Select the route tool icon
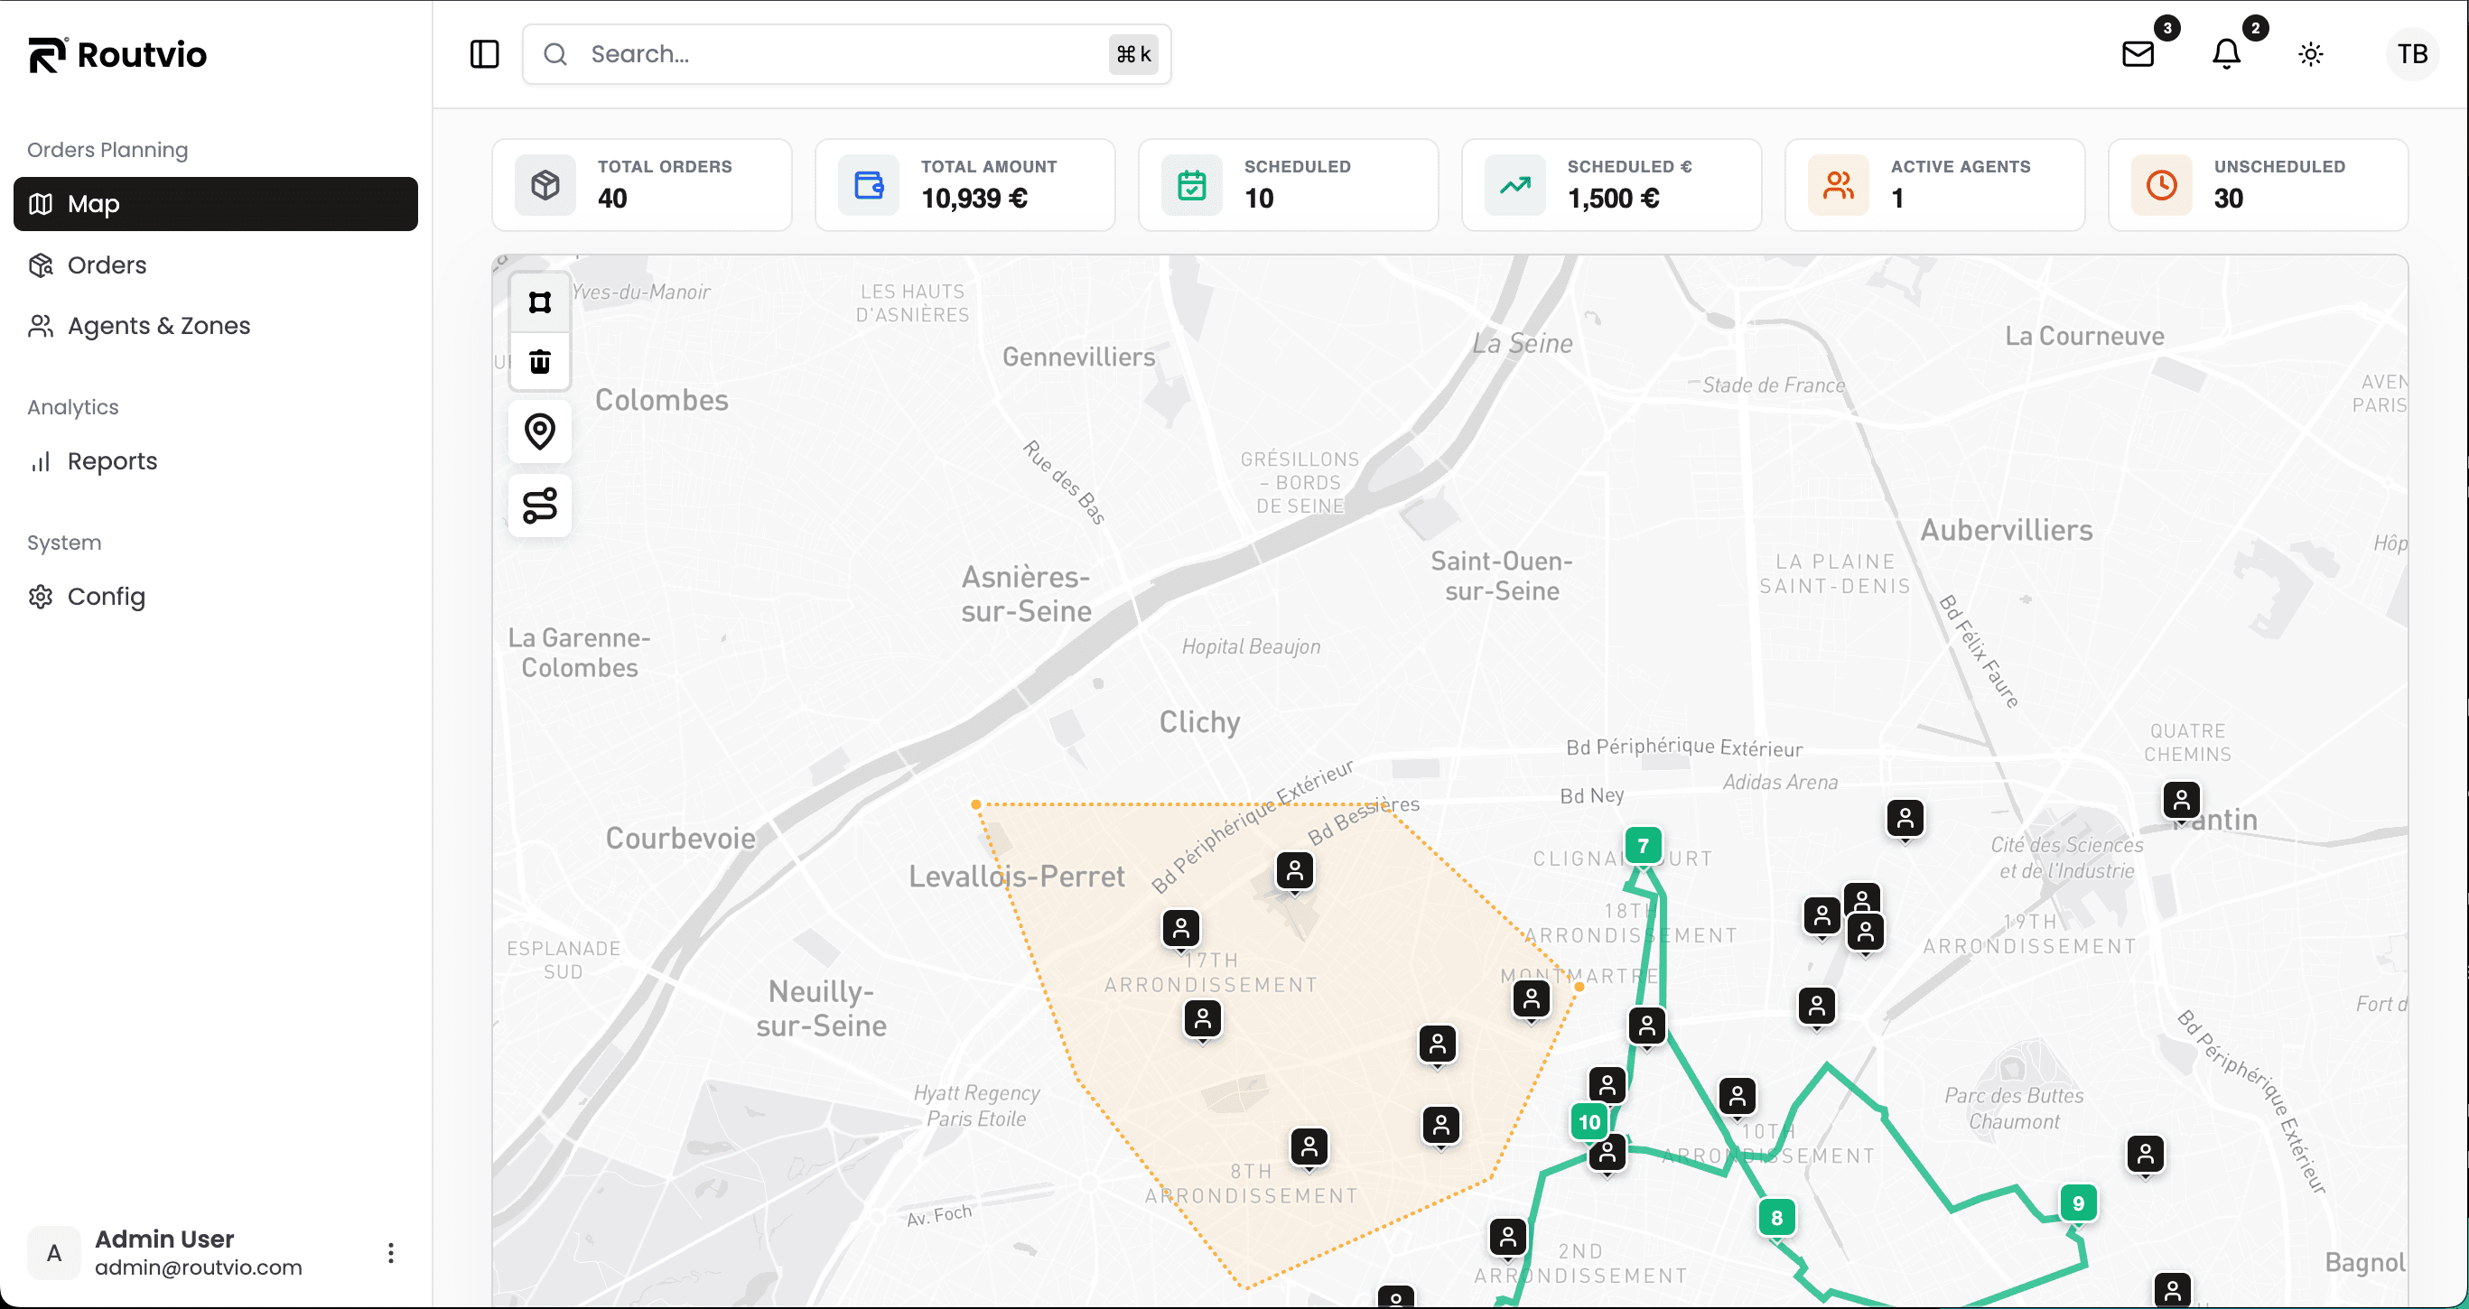Screen dimensions: 2469x1309 point(540,505)
